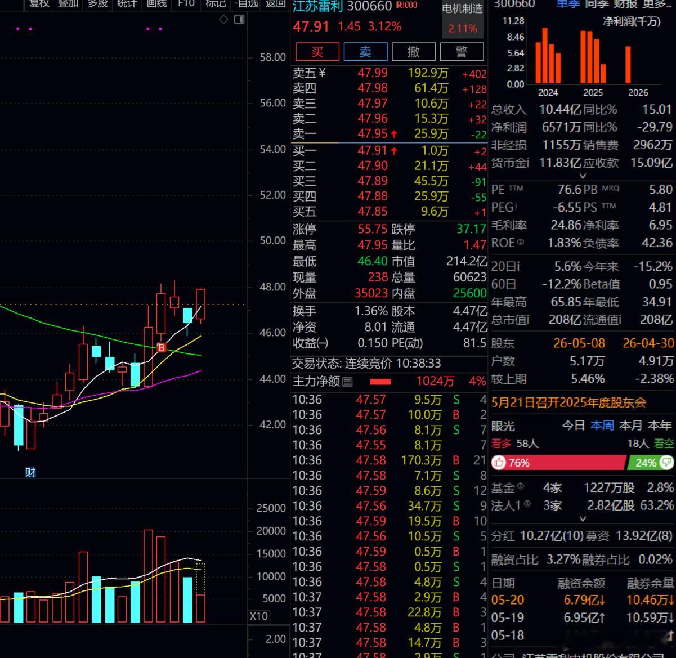The image size is (676, 658).
Task: Click the thumbs-up 看多 vote icon
Action: 499,463
